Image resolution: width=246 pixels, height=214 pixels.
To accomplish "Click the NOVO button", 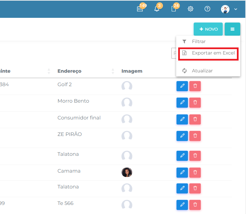I will tap(208, 29).
